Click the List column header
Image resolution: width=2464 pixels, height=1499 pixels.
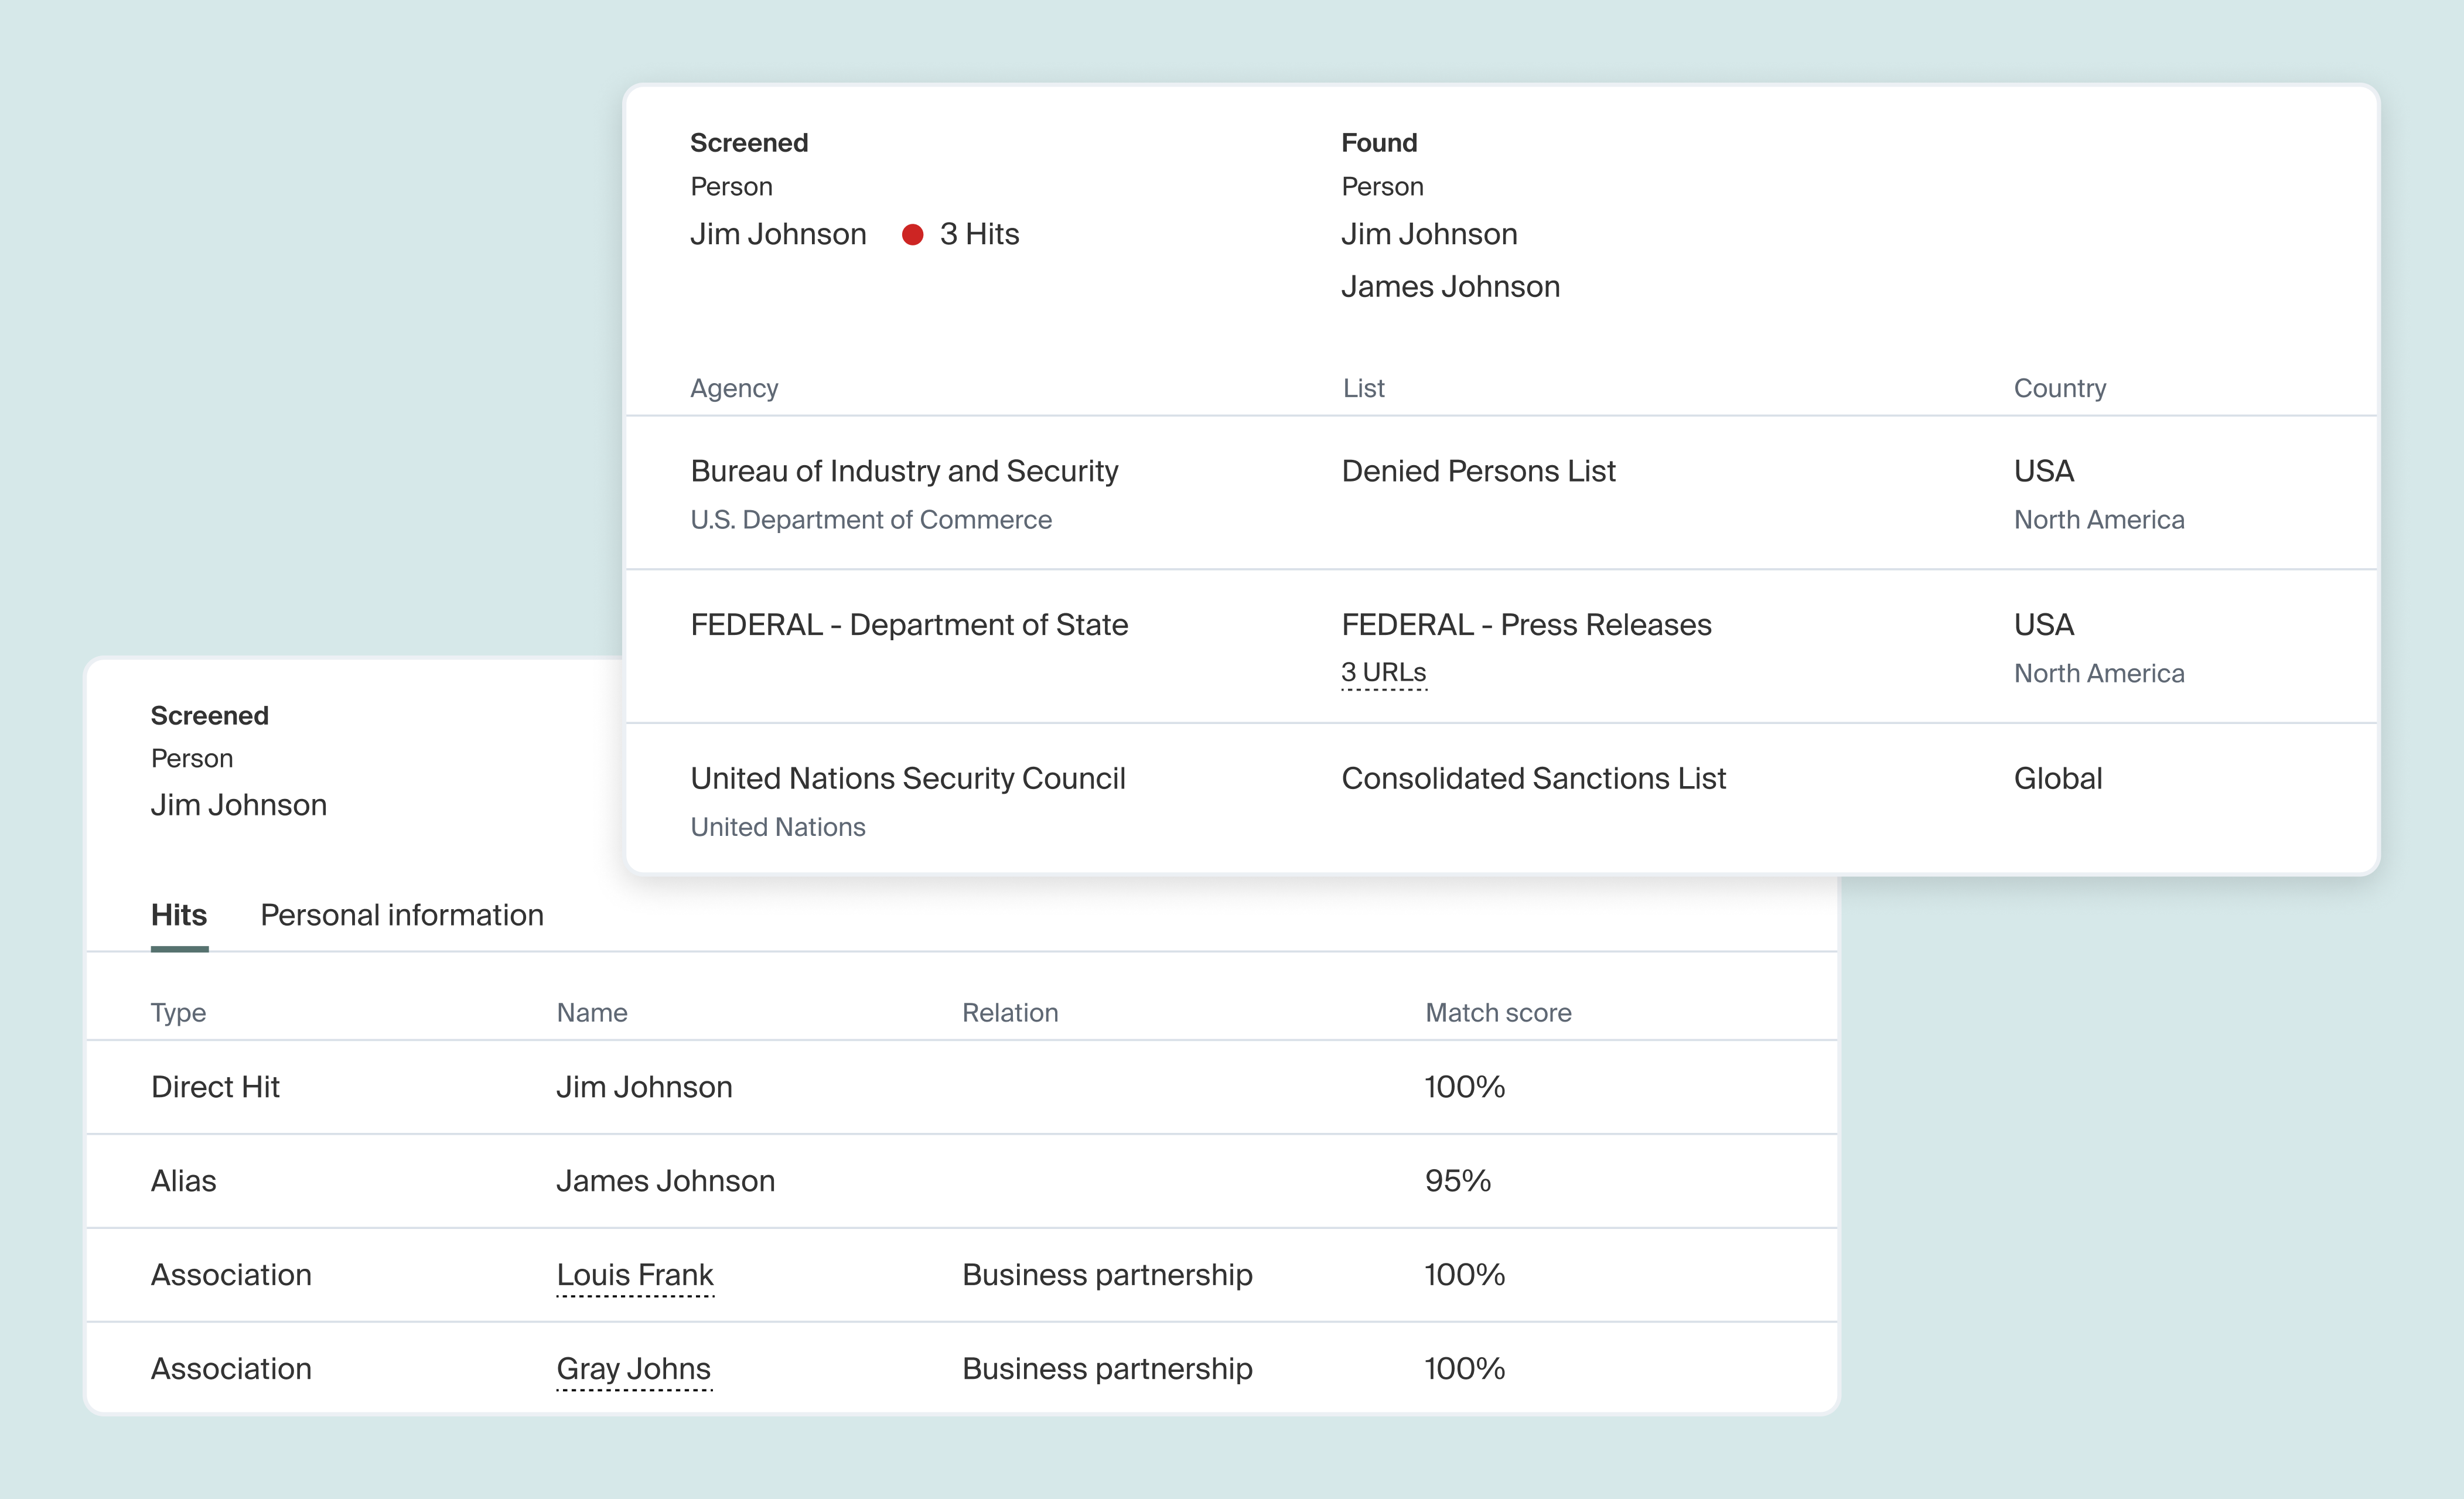tap(1363, 388)
